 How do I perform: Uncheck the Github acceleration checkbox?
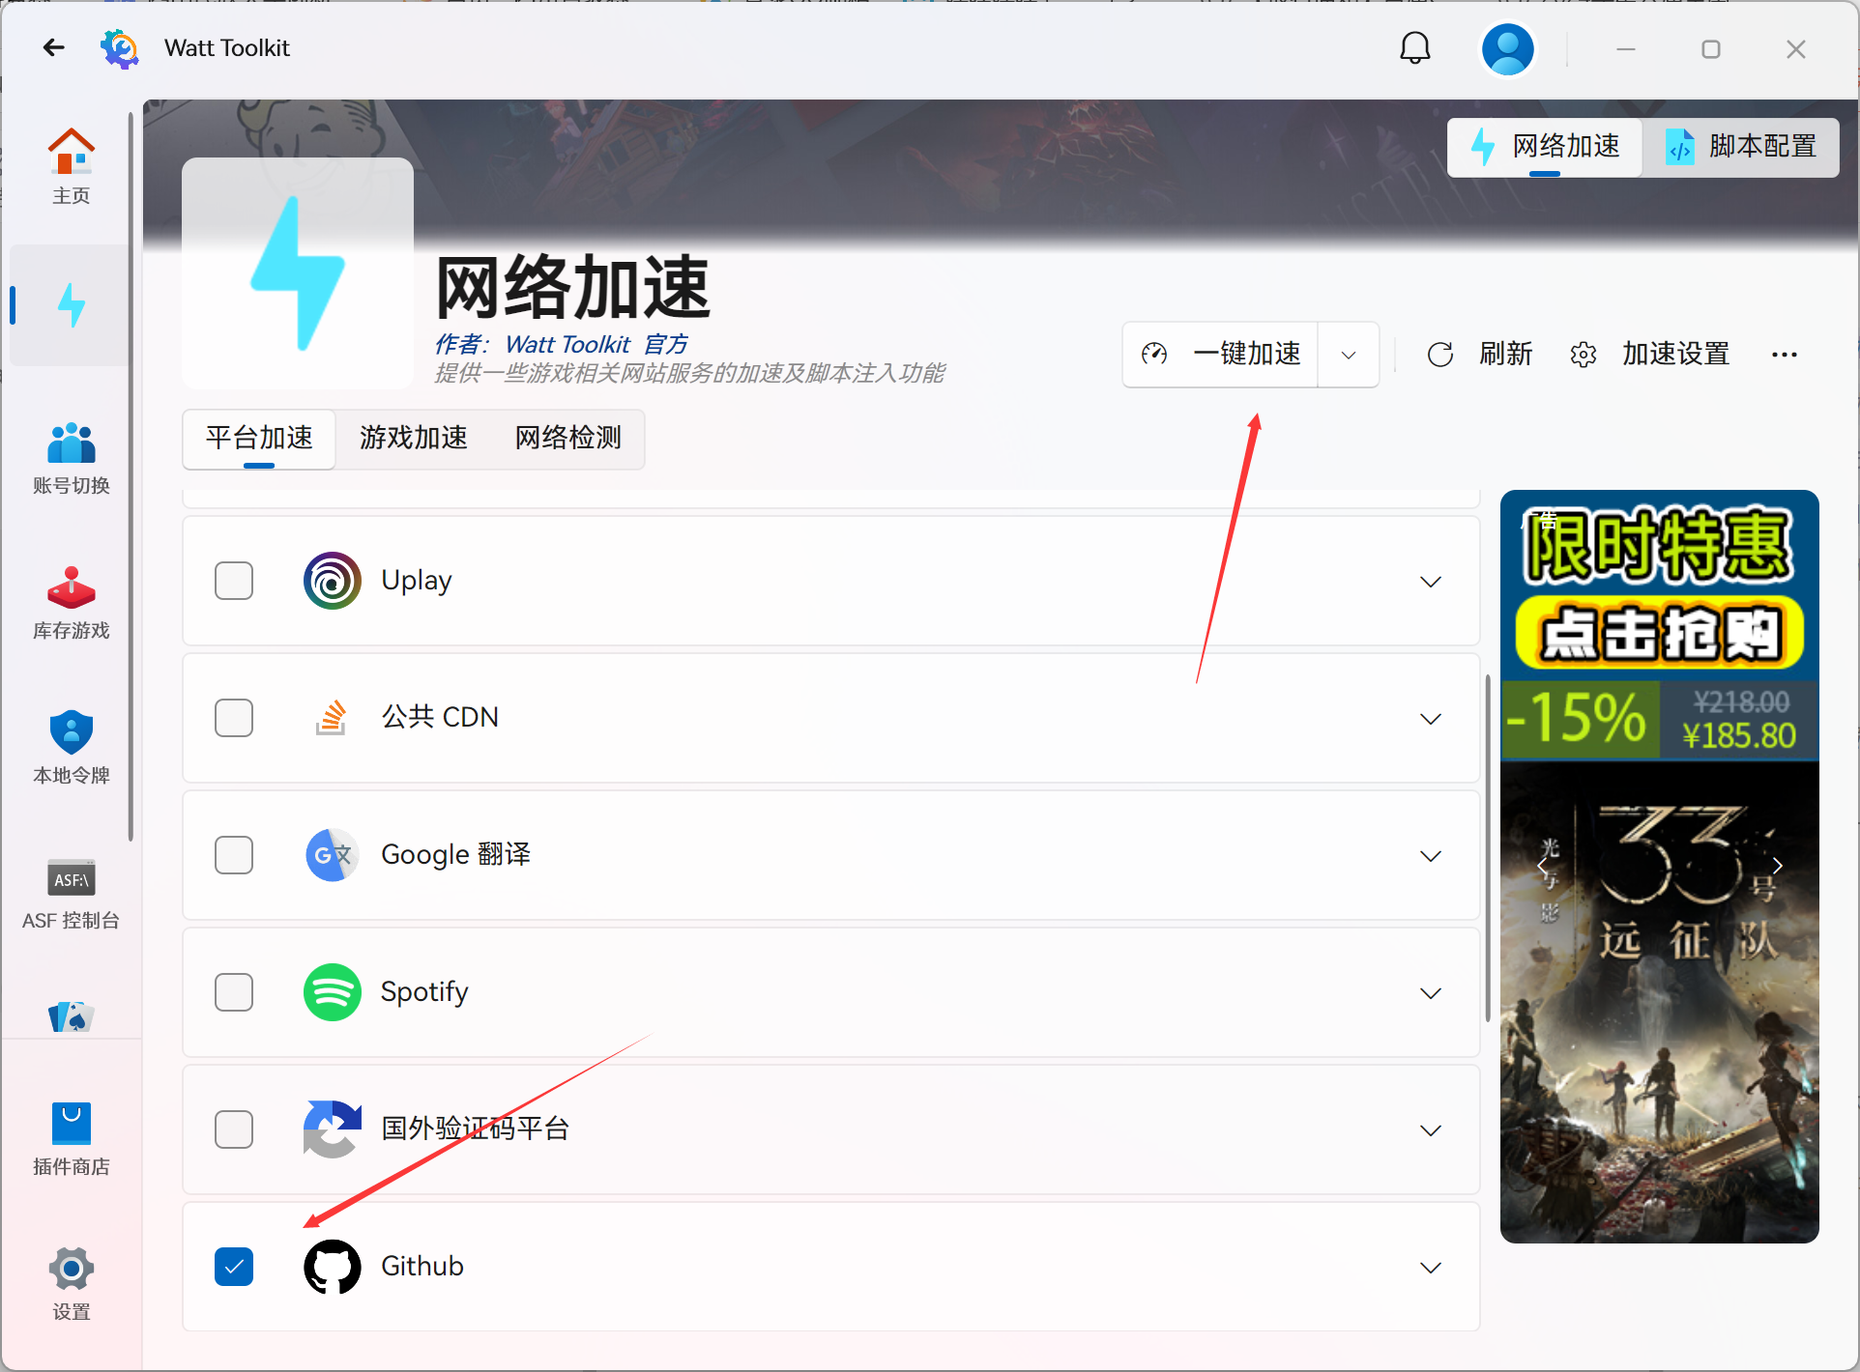tap(234, 1267)
